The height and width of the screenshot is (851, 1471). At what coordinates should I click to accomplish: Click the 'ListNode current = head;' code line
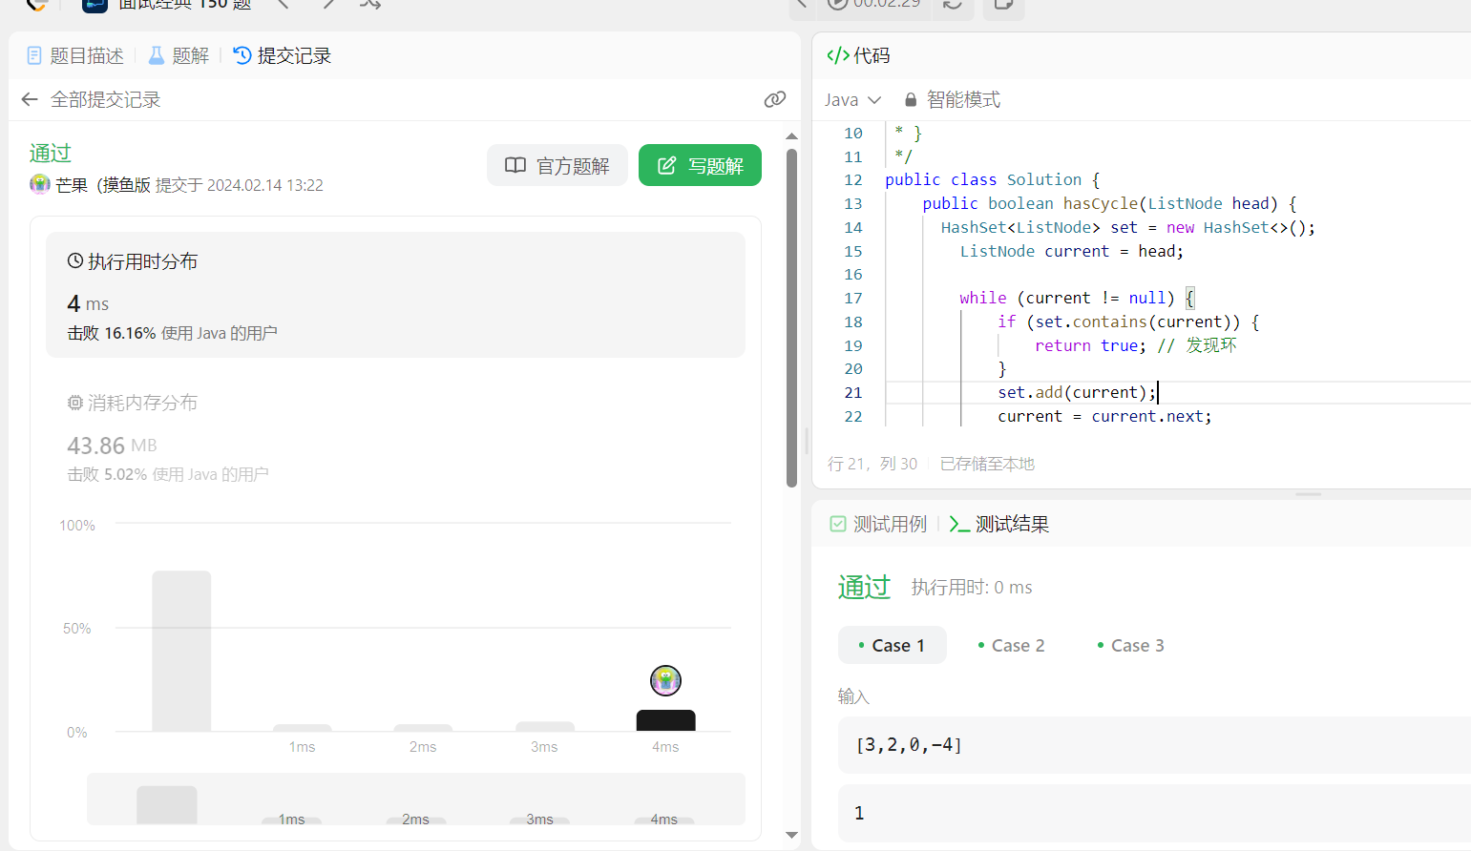(x=1071, y=251)
